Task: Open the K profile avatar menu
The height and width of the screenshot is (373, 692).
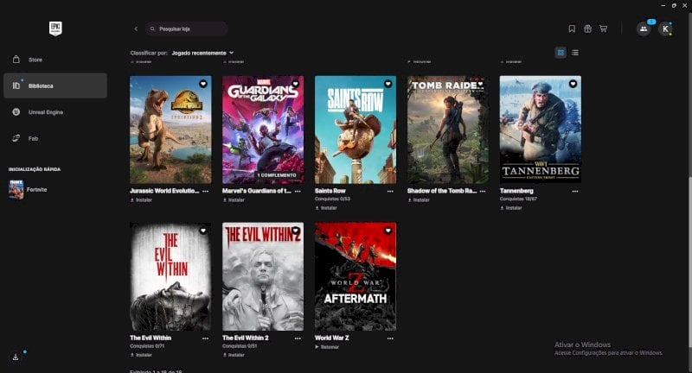Action: point(665,29)
